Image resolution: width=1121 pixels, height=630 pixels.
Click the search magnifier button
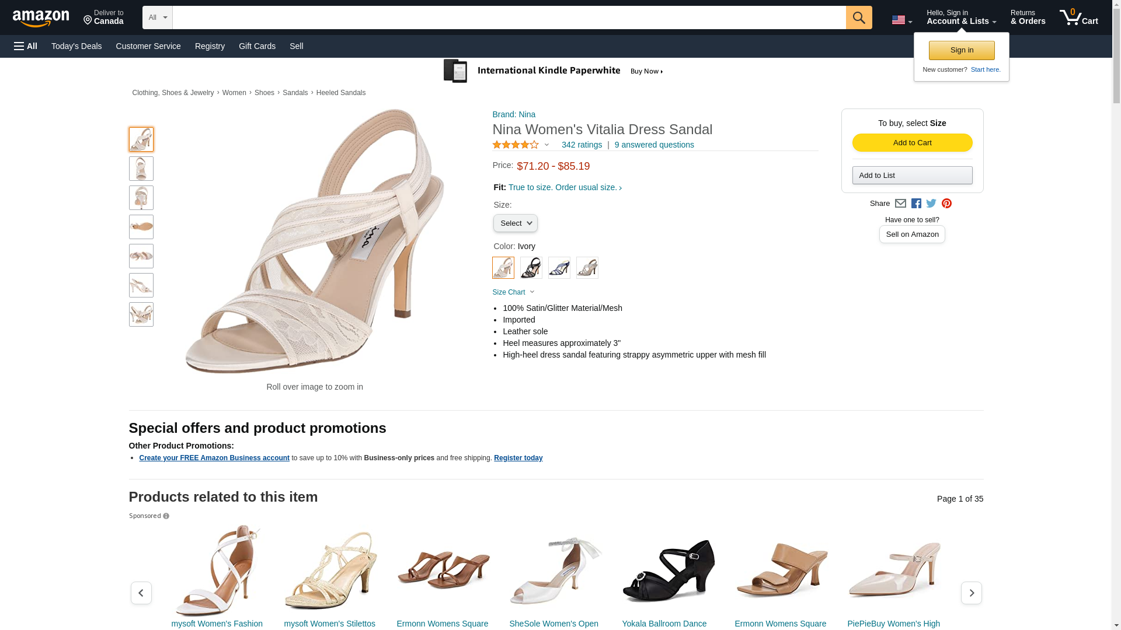tap(858, 17)
